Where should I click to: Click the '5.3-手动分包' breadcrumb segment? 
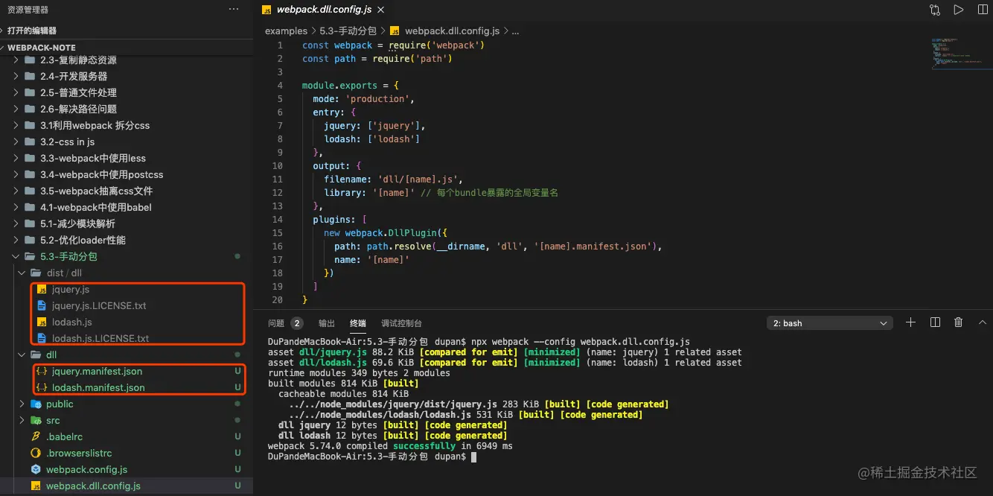pyautogui.click(x=349, y=31)
